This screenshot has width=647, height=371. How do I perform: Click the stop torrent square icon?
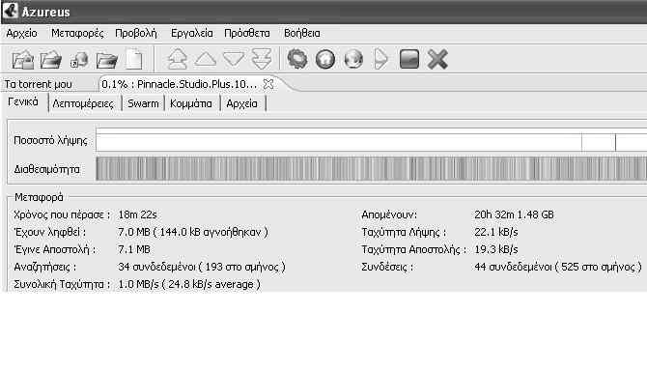[409, 59]
